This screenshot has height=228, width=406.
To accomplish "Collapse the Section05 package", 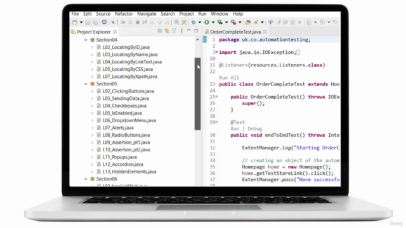I will tap(86, 84).
